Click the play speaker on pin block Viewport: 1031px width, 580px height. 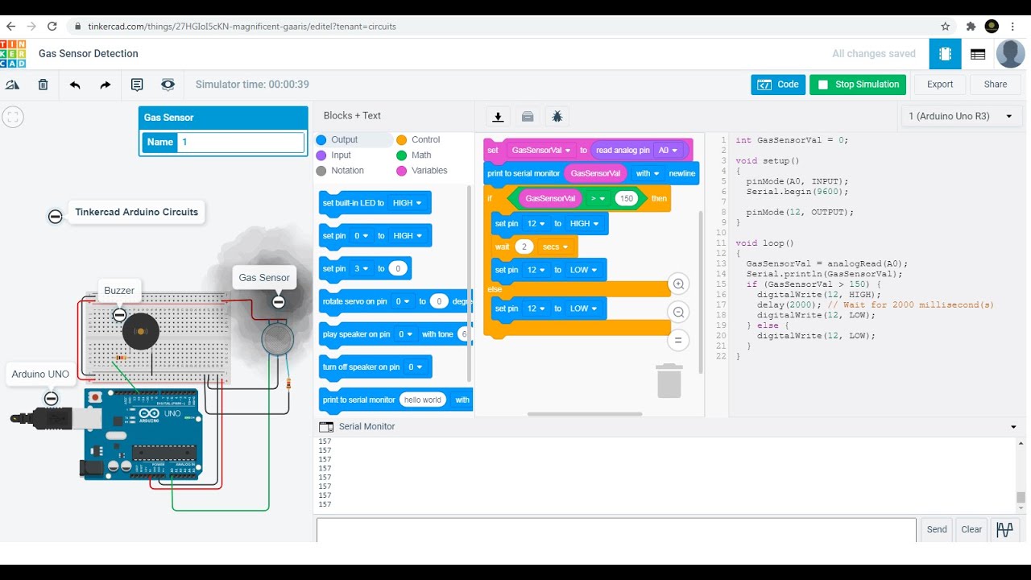[395, 334]
